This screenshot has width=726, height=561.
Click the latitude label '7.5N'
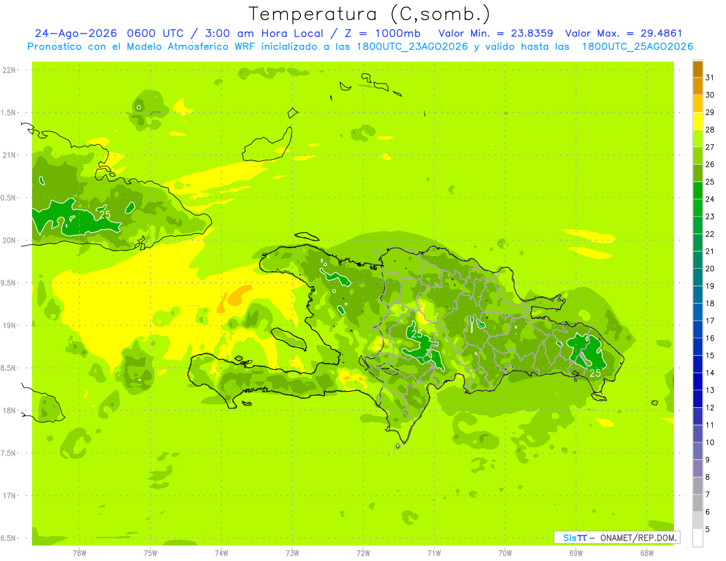point(10,453)
